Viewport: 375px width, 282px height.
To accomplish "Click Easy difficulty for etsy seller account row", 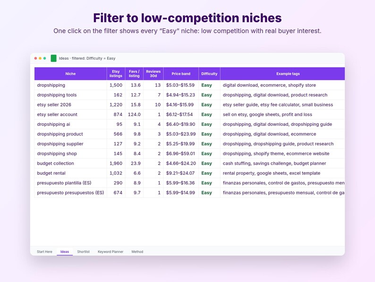I will (209, 115).
